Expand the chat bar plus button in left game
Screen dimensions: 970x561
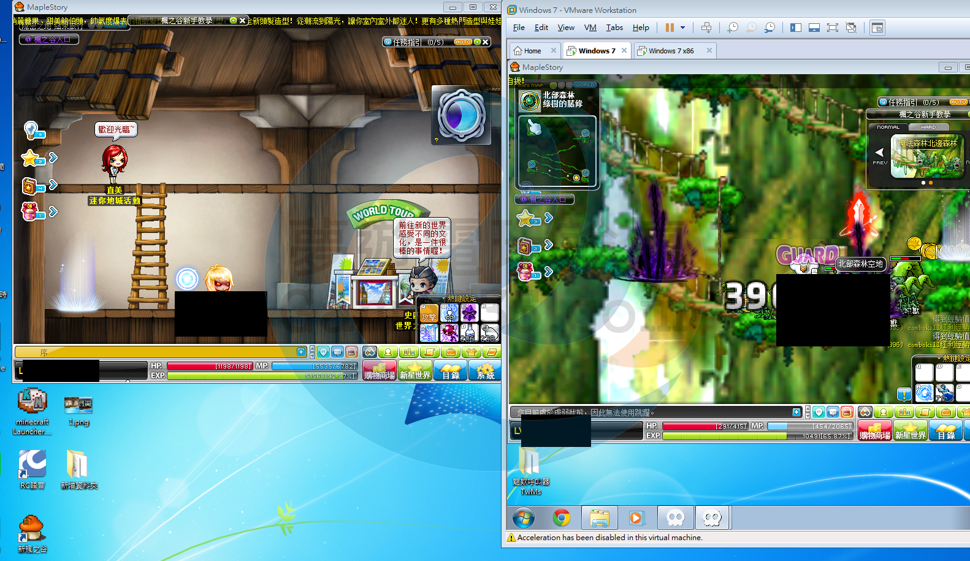301,352
